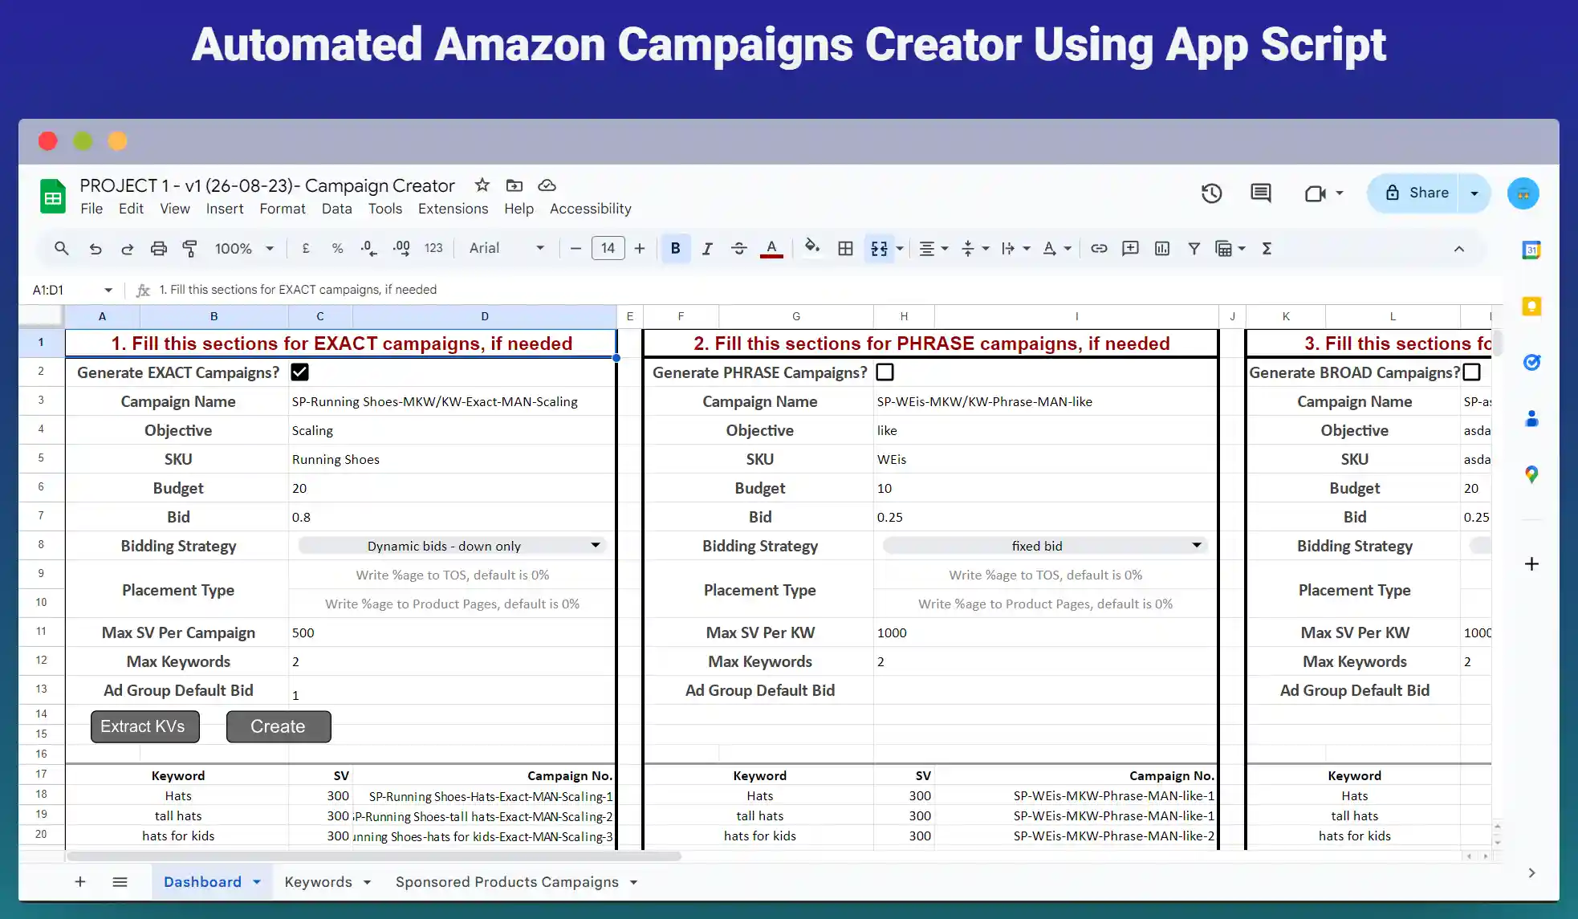Viewport: 1578px width, 919px height.
Task: Click the merge cells icon
Action: coord(880,249)
